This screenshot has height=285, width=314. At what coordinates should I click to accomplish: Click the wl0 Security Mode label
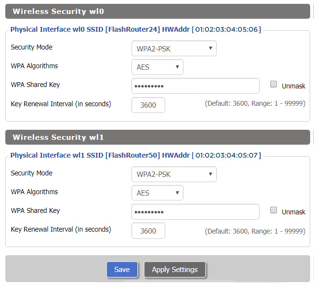point(32,47)
